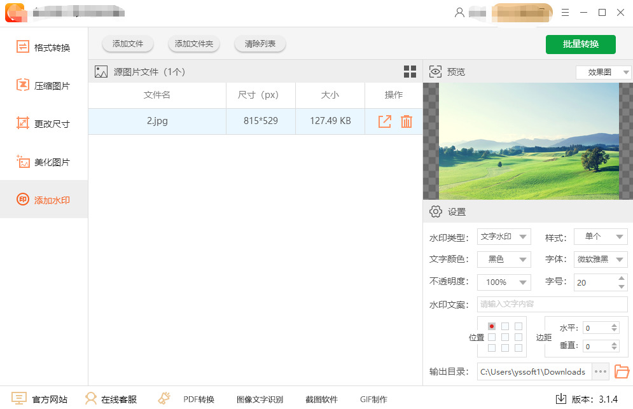The width and height of the screenshot is (633, 409).
Task: Select bottom-right watermark position
Action: [x=518, y=348]
